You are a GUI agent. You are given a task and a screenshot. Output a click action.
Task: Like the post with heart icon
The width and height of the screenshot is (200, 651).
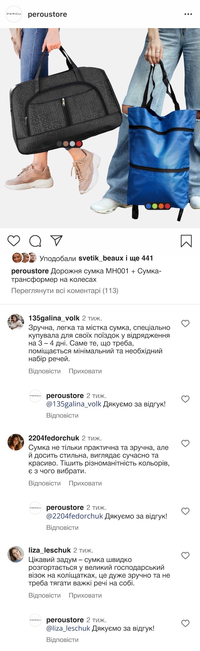(14, 241)
